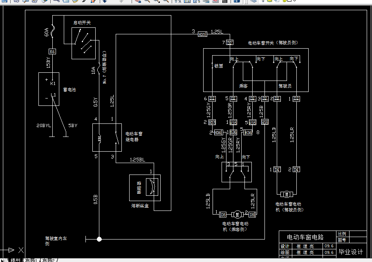Click the layer manager toolbar icon
Screen dimensions: 372x262
point(253,1)
